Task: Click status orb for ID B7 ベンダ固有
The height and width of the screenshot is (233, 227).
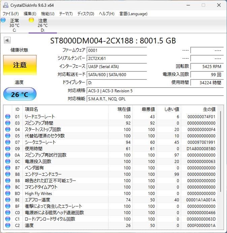Action: pos(8,168)
